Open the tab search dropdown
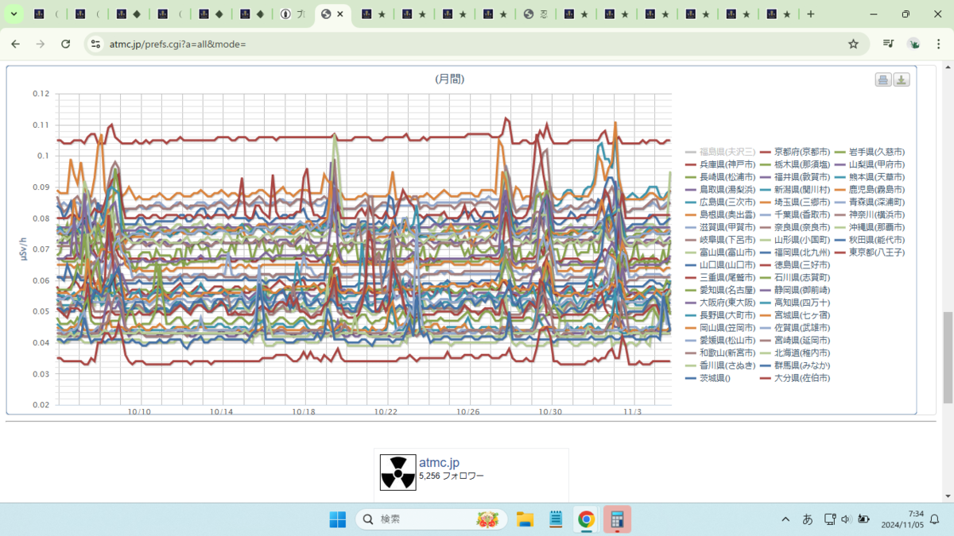954x536 pixels. point(14,14)
